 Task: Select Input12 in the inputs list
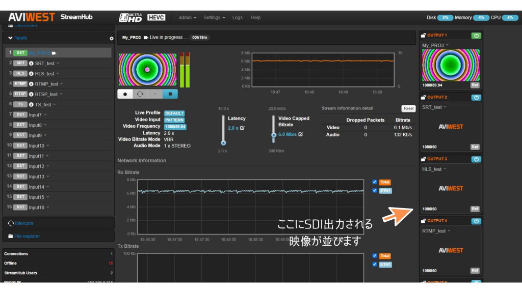tap(36, 166)
